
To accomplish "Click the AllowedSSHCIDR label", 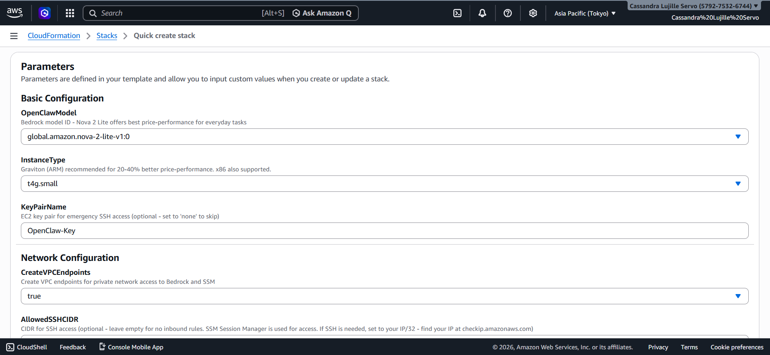I will pos(50,319).
